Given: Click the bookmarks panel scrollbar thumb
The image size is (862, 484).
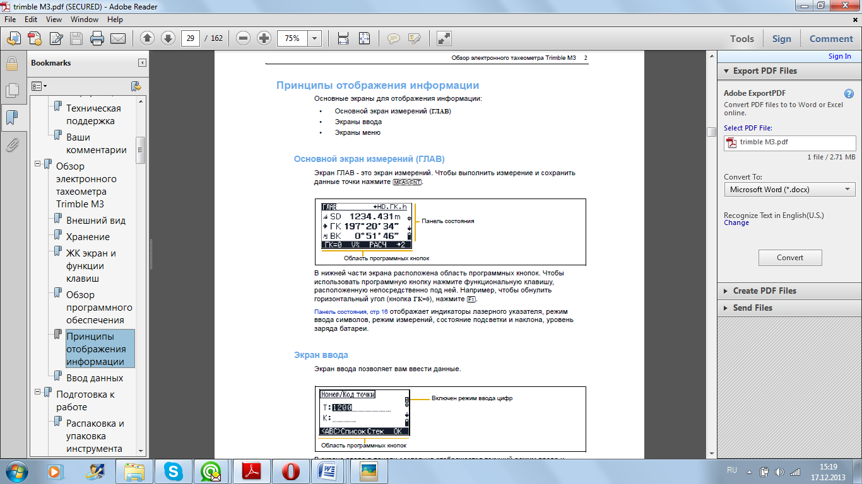Looking at the screenshot, I should click(141, 150).
